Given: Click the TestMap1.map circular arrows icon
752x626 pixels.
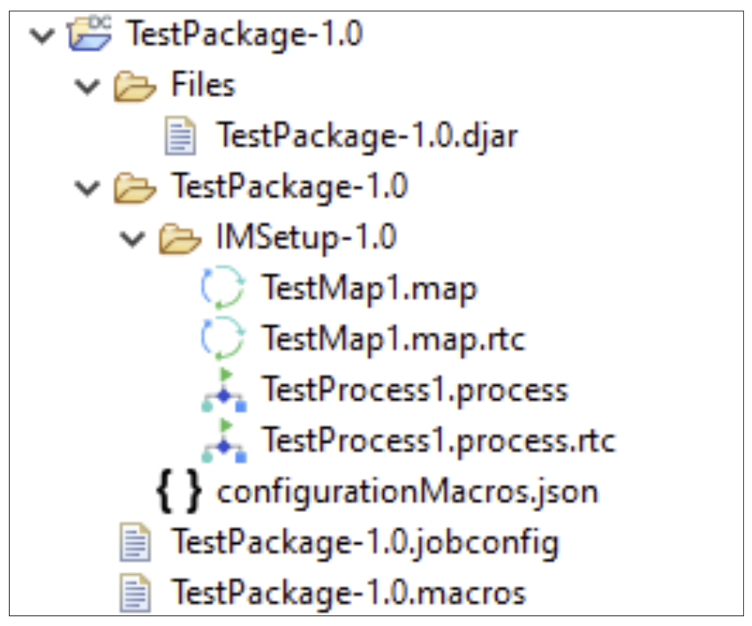Looking at the screenshot, I should [x=222, y=289].
